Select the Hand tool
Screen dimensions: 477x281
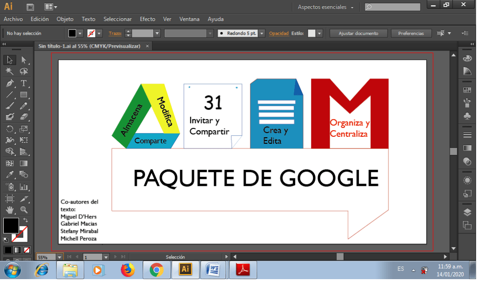coord(9,210)
